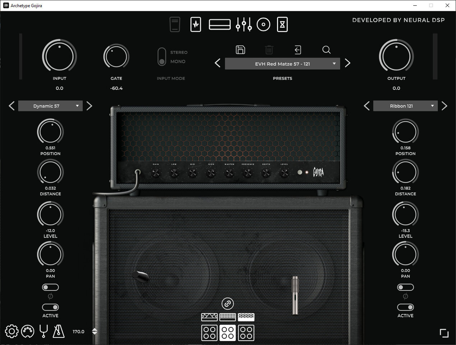Open the hourglass time-effects section icon
The image size is (456, 345).
pos(282,24)
